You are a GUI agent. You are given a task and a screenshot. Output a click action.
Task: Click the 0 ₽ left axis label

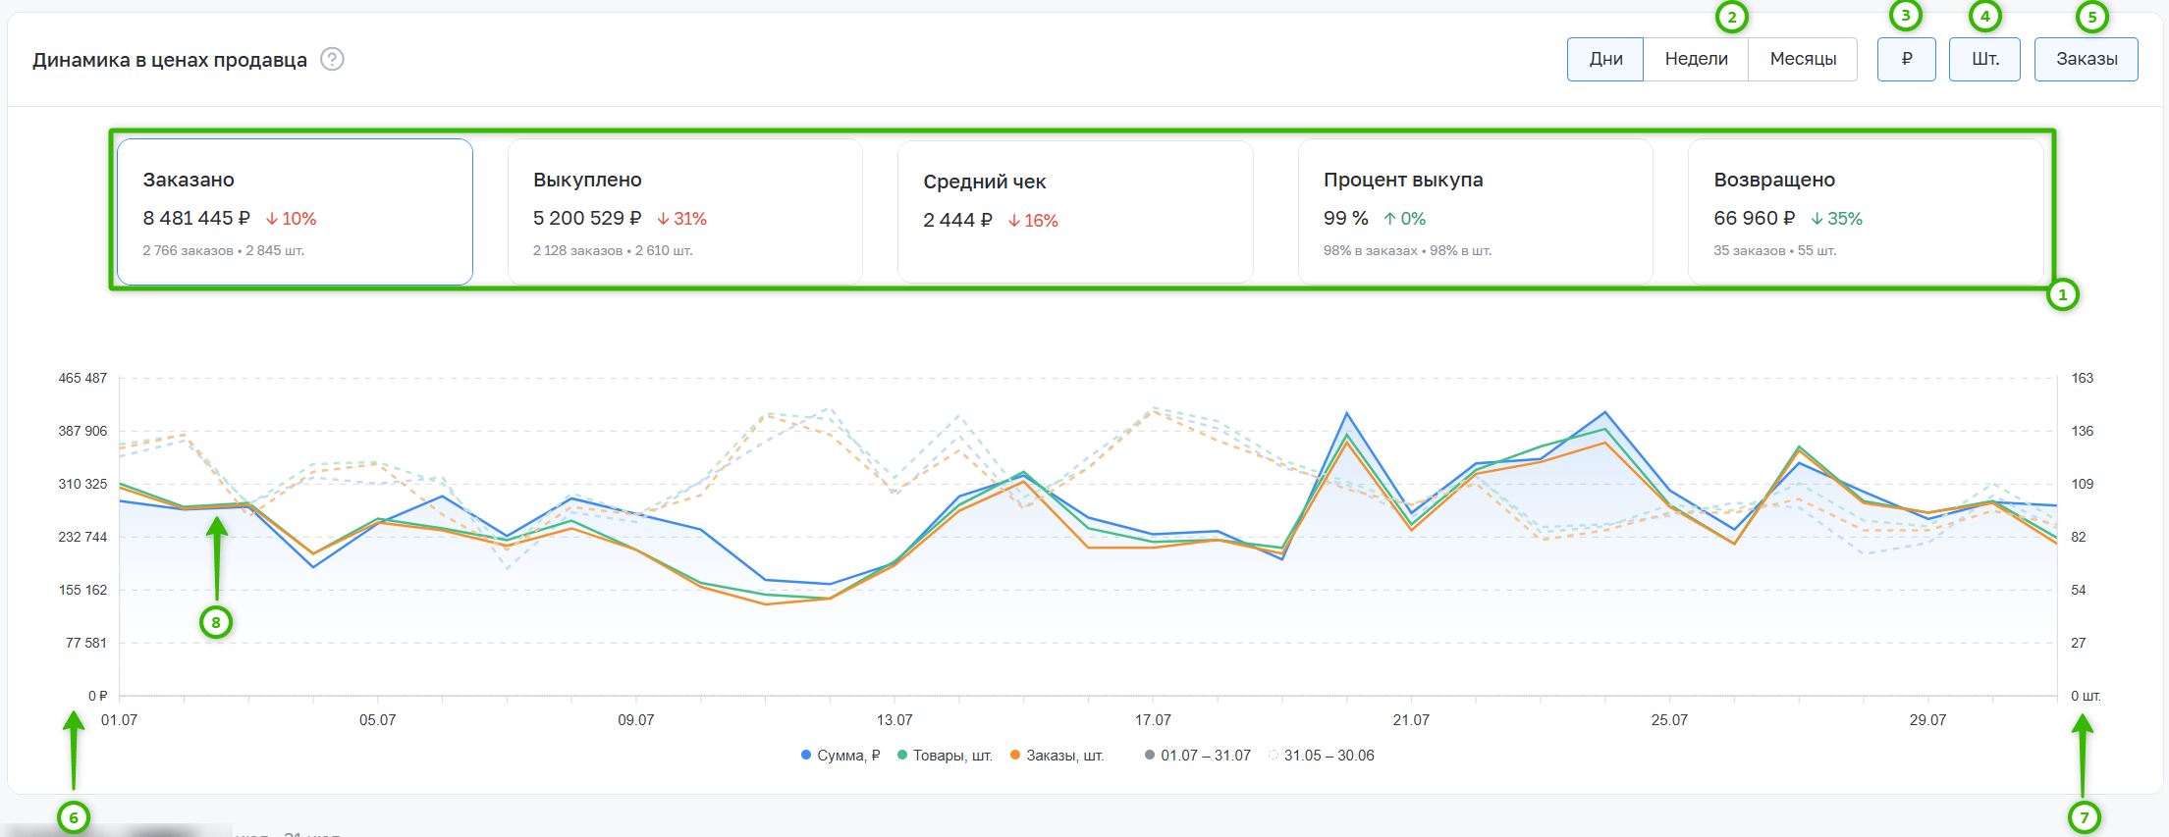97,696
